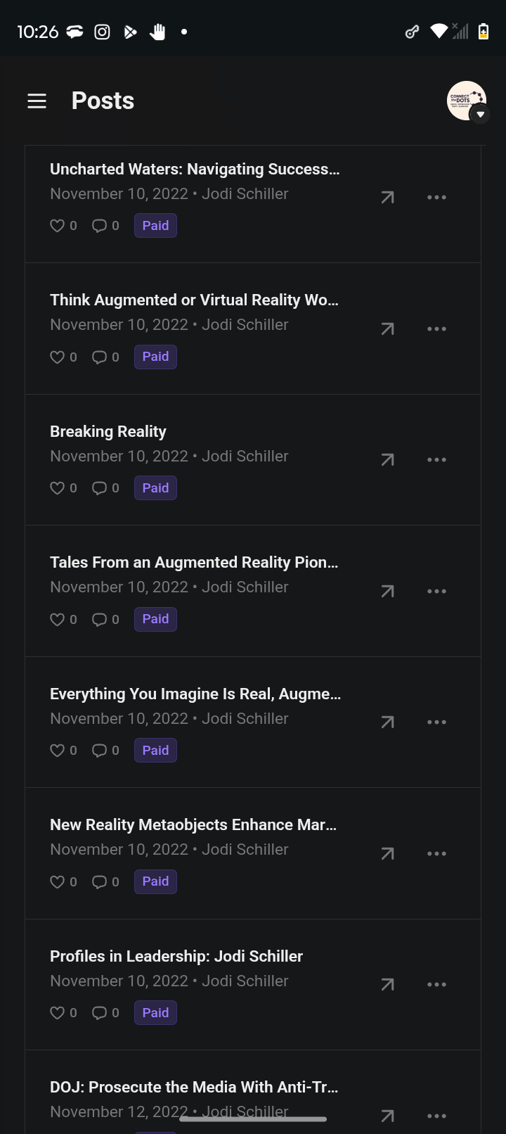The image size is (506, 1134).
Task: Open the hamburger navigation menu
Action: coord(37,101)
